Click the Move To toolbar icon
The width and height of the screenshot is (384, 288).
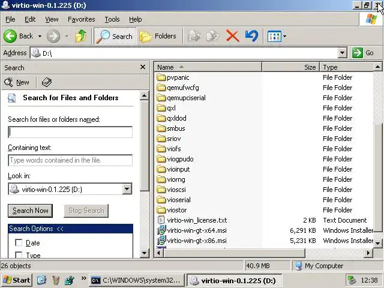point(194,36)
